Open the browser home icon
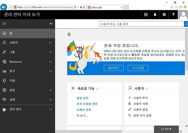Screen dimensions: 188x133 click(172, 7)
